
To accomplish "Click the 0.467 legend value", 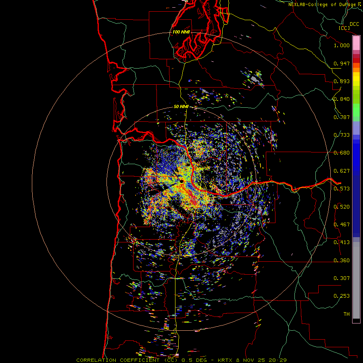I will (x=342, y=225).
